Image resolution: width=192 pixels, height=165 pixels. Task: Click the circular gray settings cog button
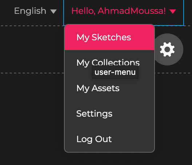167,49
